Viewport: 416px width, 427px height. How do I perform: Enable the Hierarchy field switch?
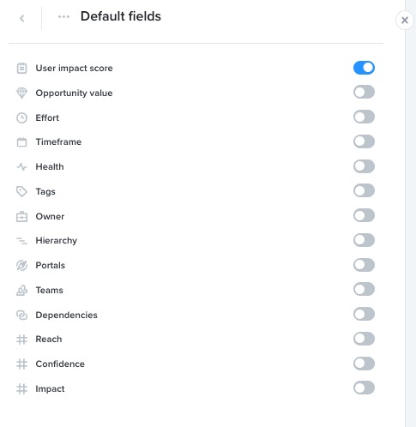coord(364,240)
